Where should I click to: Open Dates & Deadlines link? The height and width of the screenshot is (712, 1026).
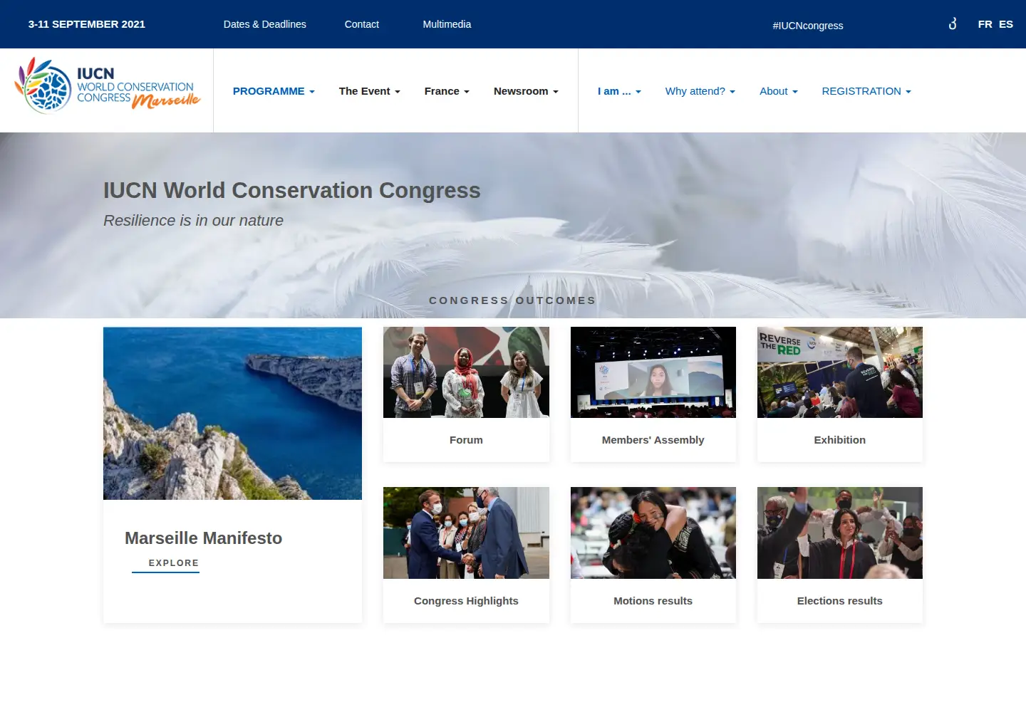pos(265,24)
